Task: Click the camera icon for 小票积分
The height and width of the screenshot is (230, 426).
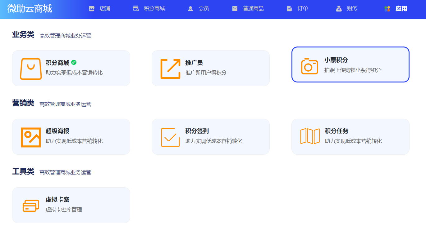Action: 309,66
